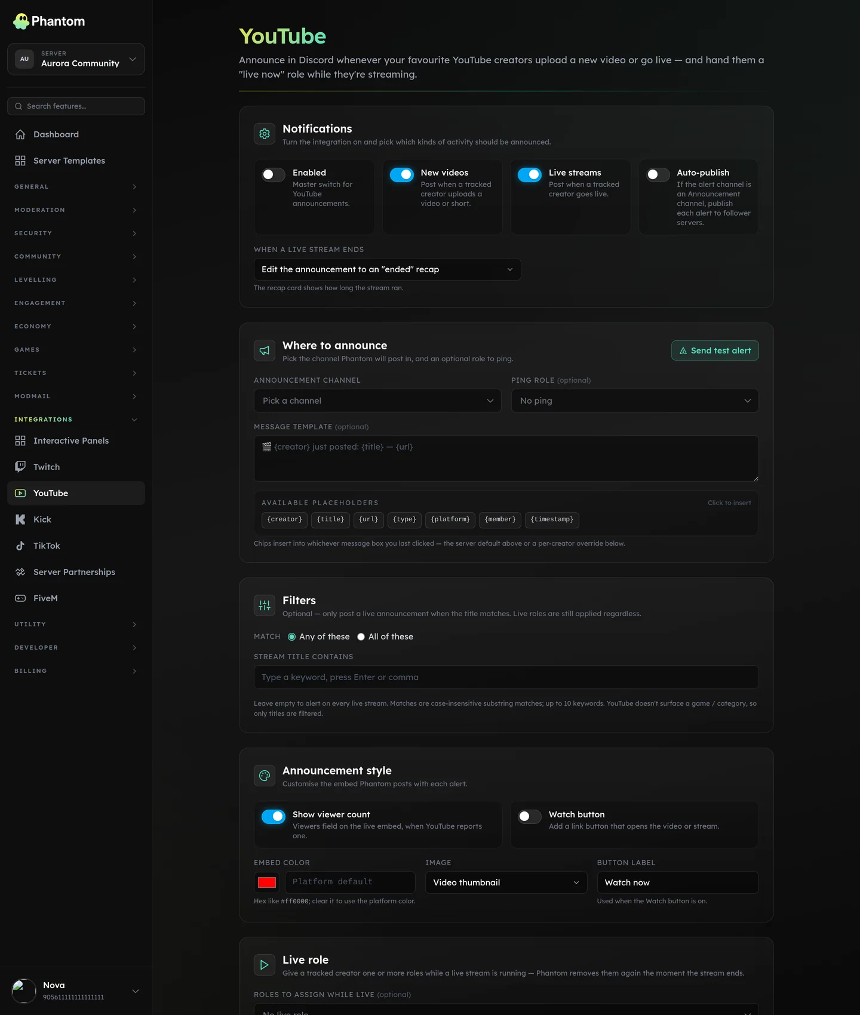Click the YouTube play icon in sidebar
The width and height of the screenshot is (860, 1015).
(20, 493)
